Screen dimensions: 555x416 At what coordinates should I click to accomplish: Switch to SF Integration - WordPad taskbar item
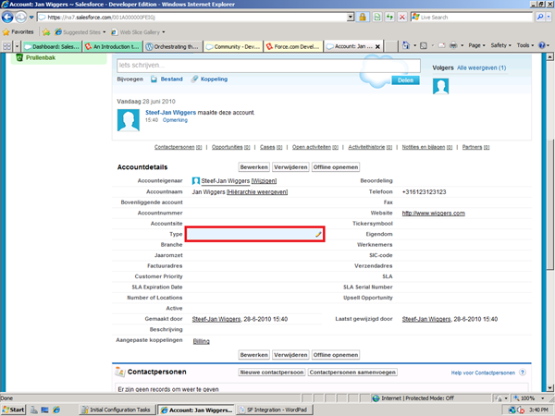click(275, 410)
